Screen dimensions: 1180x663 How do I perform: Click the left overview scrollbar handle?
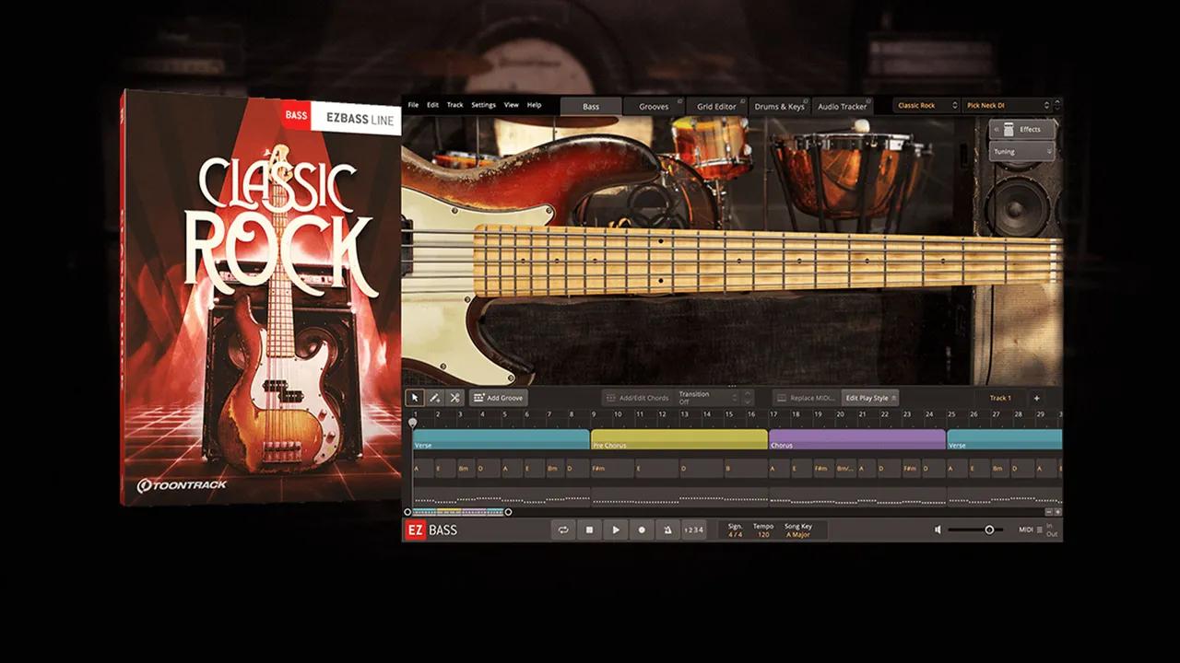coord(407,512)
